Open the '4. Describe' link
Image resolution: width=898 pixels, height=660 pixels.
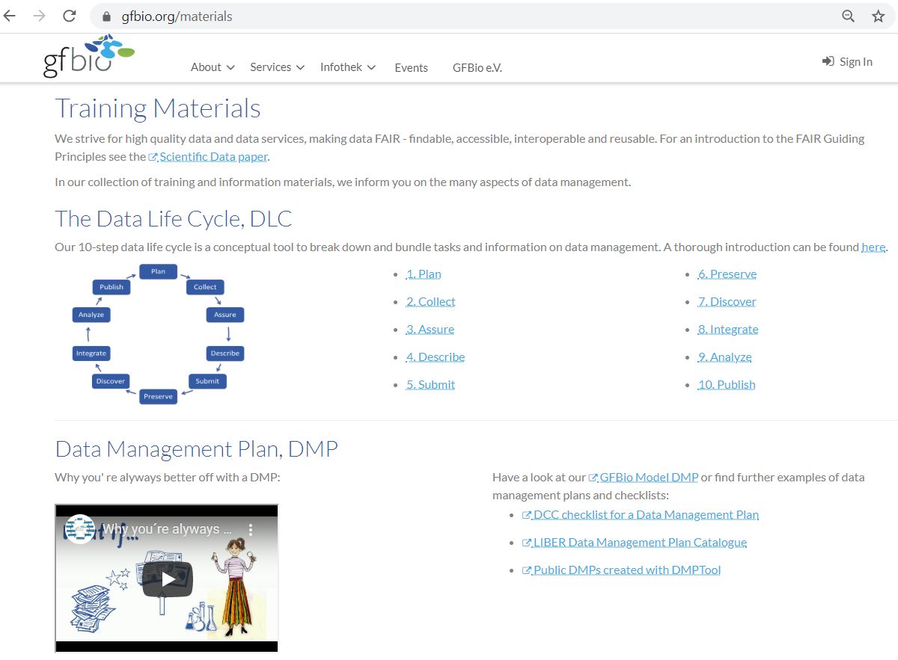pos(436,357)
